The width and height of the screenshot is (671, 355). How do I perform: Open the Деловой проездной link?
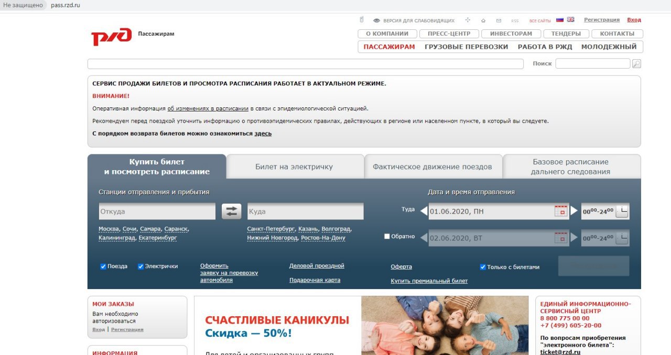pos(317,266)
